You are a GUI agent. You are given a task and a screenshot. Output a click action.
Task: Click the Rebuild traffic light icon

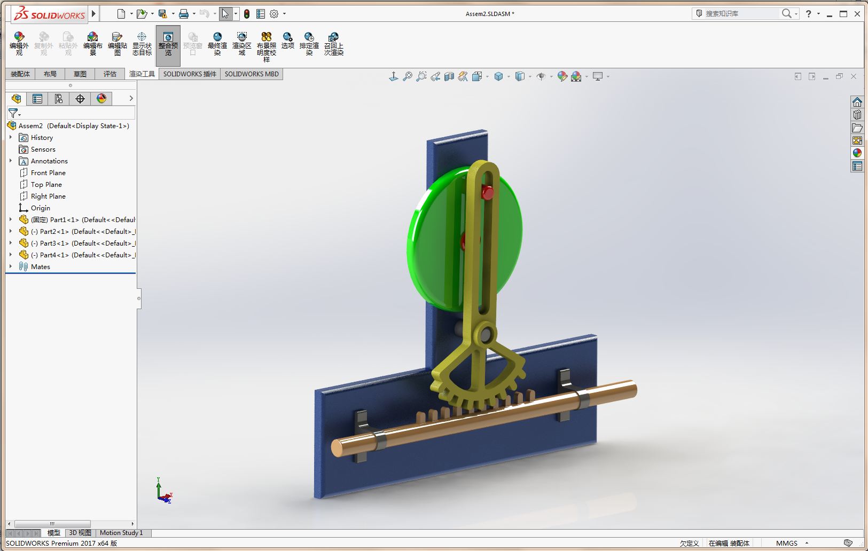[247, 14]
